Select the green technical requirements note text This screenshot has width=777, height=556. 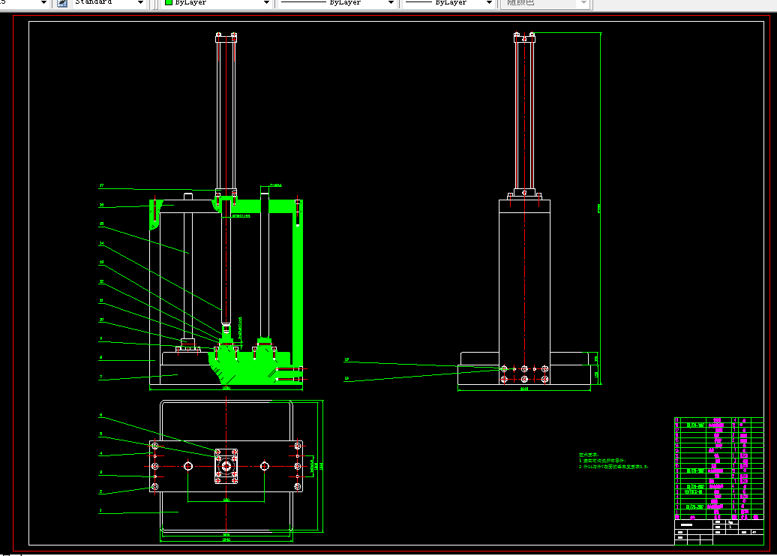point(613,461)
